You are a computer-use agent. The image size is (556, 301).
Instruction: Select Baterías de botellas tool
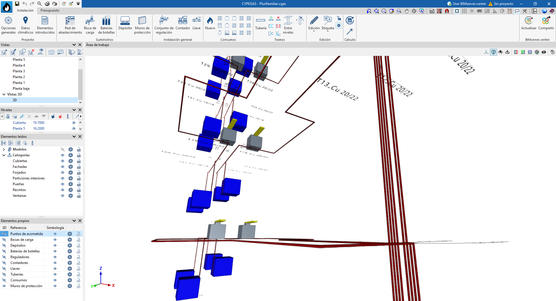(106, 25)
